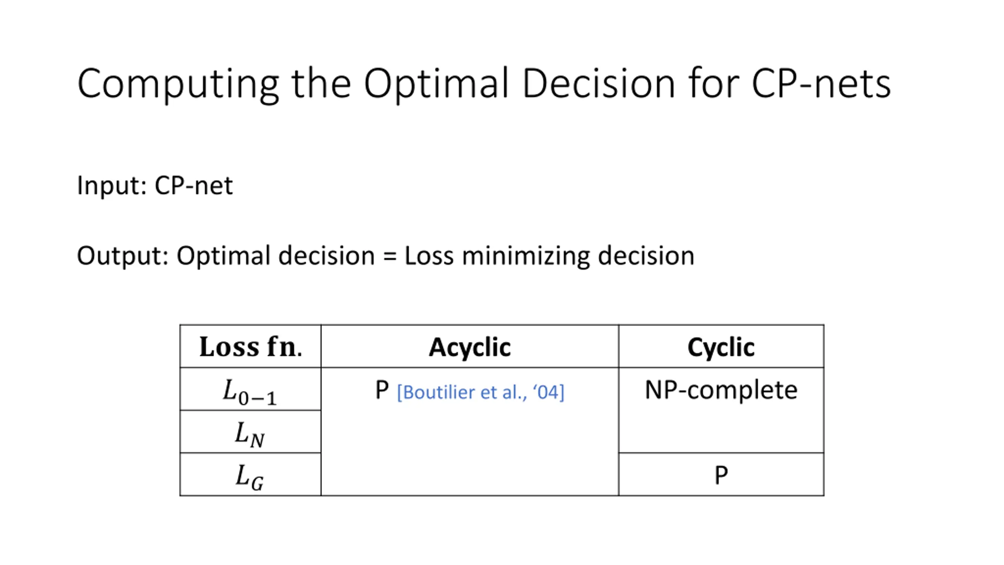Click 'CP-nets' at the title end

pos(821,84)
